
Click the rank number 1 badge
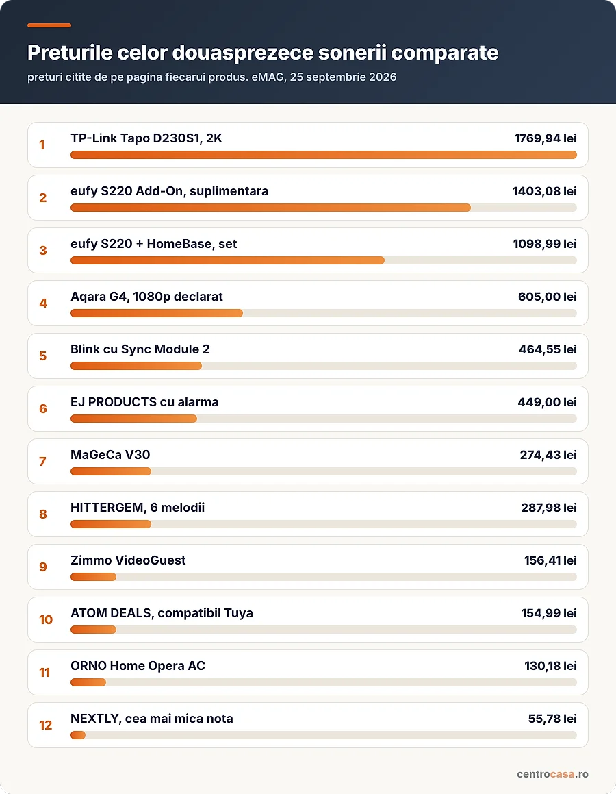click(42, 145)
